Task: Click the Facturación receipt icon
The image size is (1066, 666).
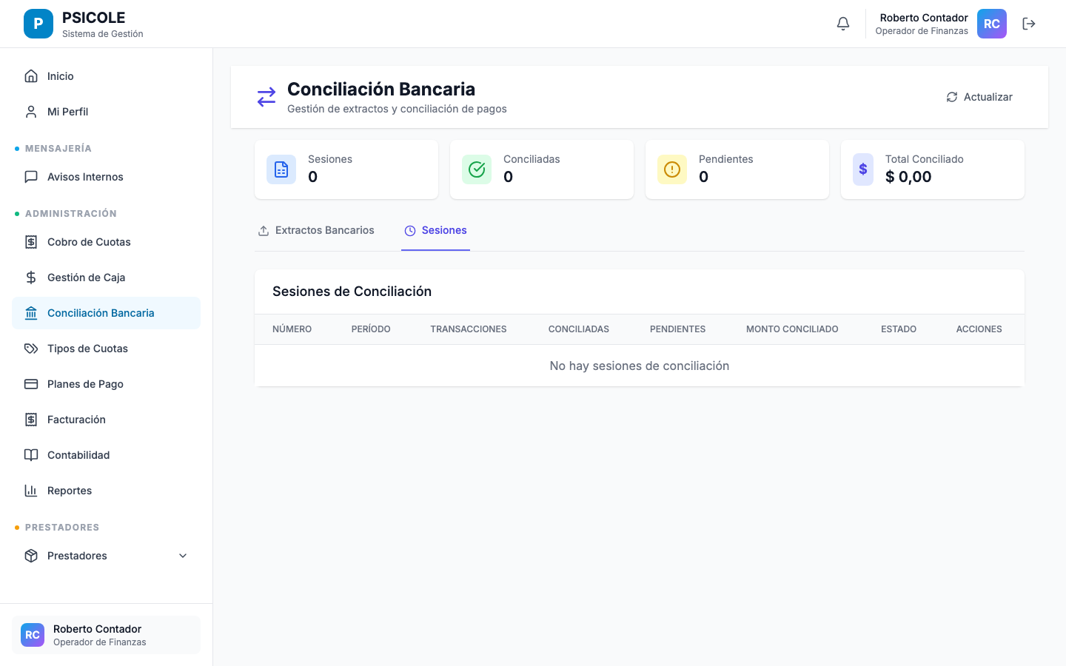Action: click(x=31, y=420)
